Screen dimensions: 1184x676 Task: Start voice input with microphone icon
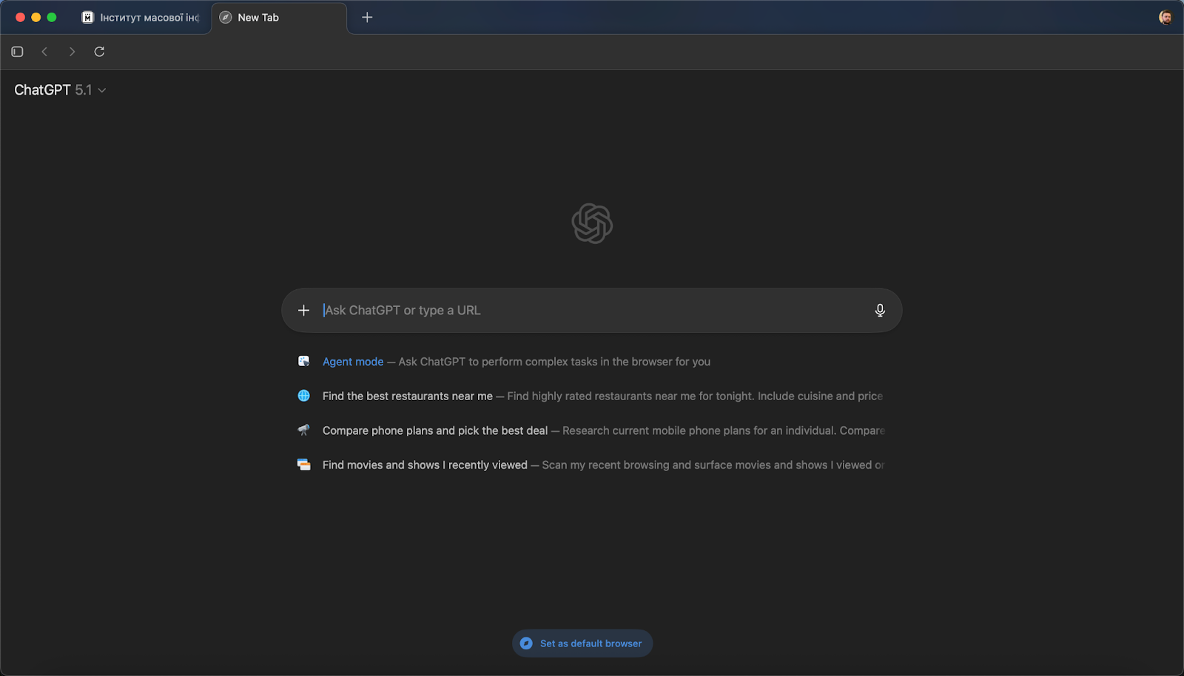coord(879,311)
